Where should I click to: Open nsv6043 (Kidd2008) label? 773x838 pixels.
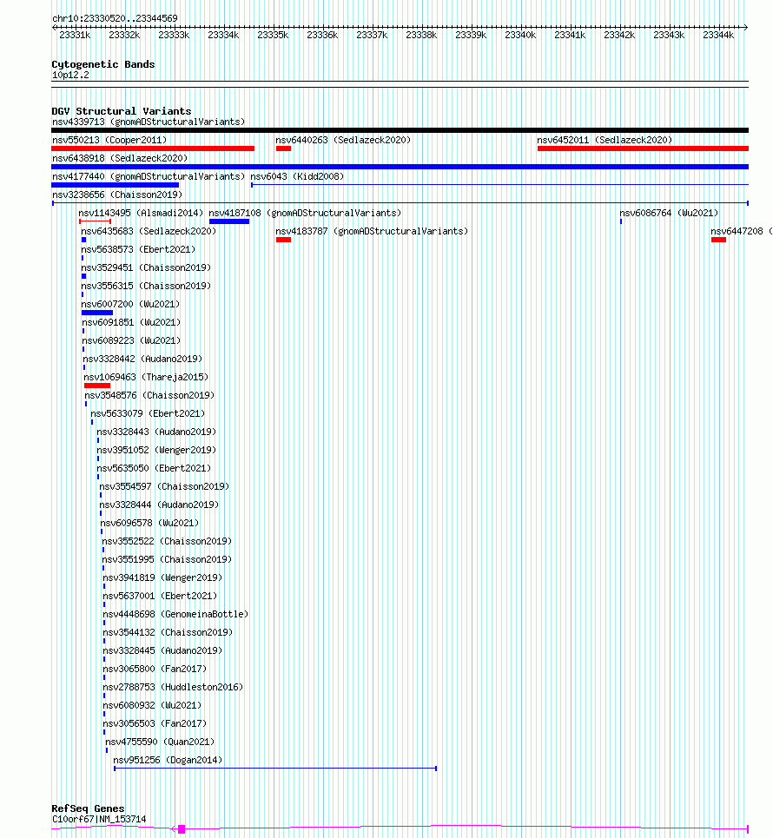[x=297, y=176]
